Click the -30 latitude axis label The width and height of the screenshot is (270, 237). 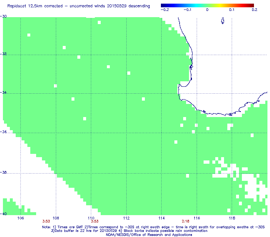3,16
